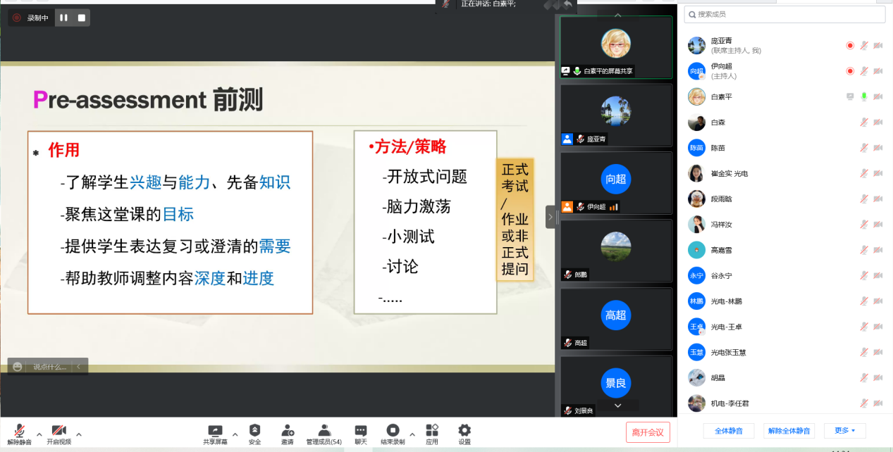Select 高超's video tile
This screenshot has width=893, height=452.
click(616, 319)
